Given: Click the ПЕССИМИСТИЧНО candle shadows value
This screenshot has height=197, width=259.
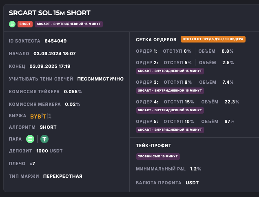Looking at the screenshot, I should pyautogui.click(x=100, y=78).
